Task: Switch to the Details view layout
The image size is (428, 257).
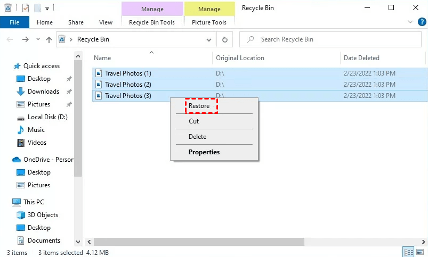Action: 409,252
